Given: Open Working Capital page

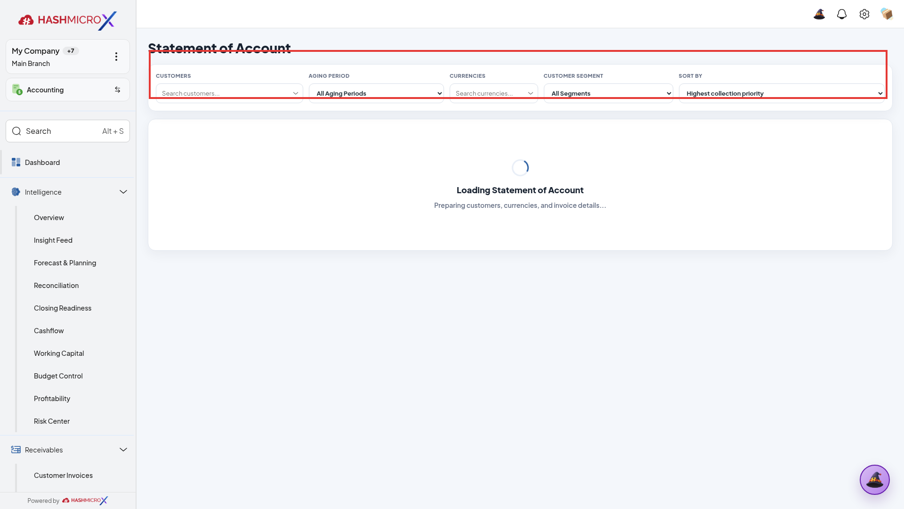Looking at the screenshot, I should click(59, 353).
